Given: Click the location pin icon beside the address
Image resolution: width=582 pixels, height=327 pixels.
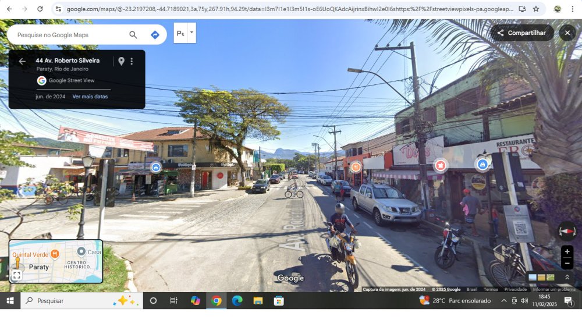Looking at the screenshot, I should 121,61.
